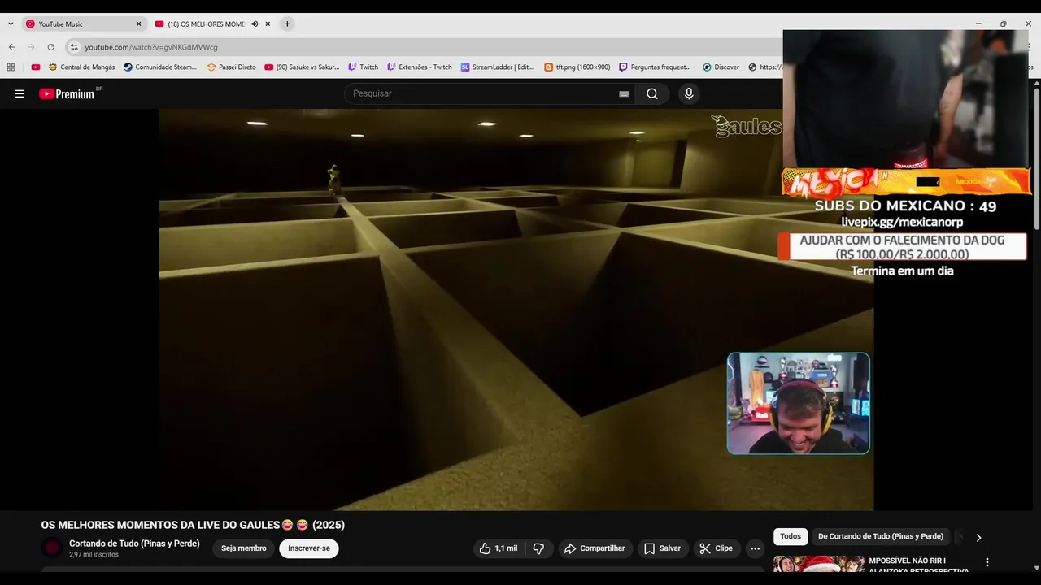Open the Discover bookmark
This screenshot has width=1041, height=585.
click(x=721, y=67)
